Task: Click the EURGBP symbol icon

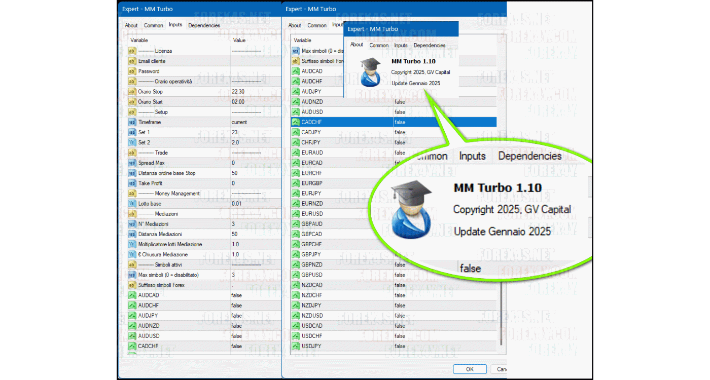Action: pyautogui.click(x=296, y=183)
